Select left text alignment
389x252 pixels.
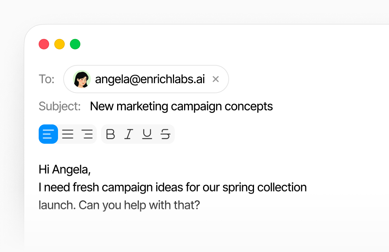point(48,134)
